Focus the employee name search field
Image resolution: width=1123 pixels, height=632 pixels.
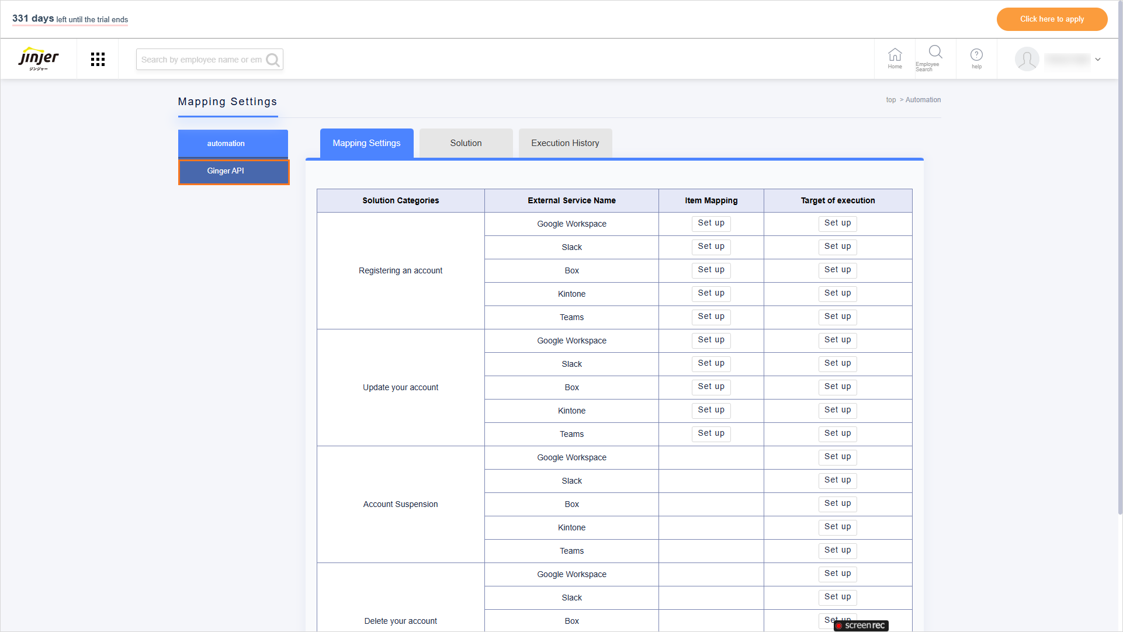tap(201, 60)
